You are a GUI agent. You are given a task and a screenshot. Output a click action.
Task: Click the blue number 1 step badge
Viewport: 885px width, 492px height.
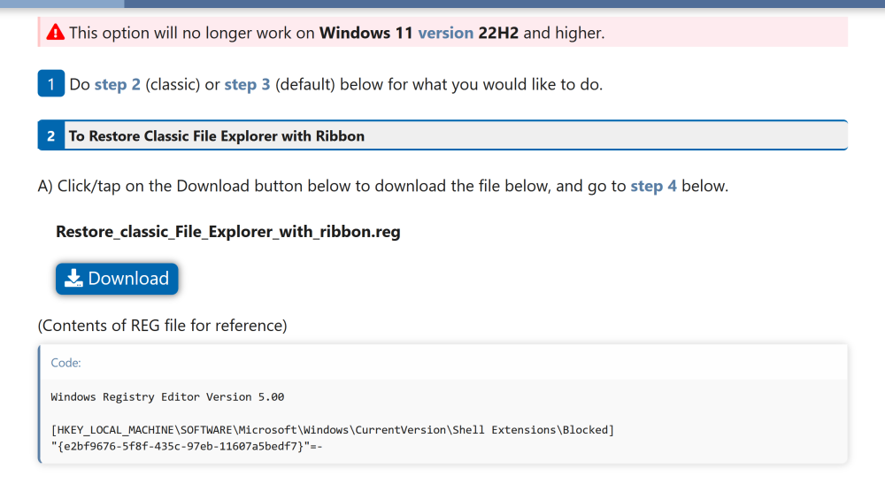(50, 84)
